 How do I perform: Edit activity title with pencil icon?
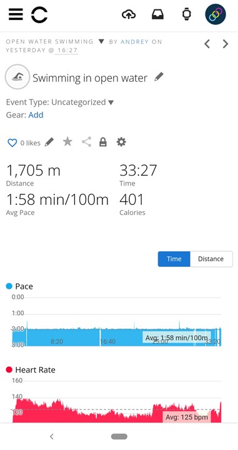pos(159,77)
